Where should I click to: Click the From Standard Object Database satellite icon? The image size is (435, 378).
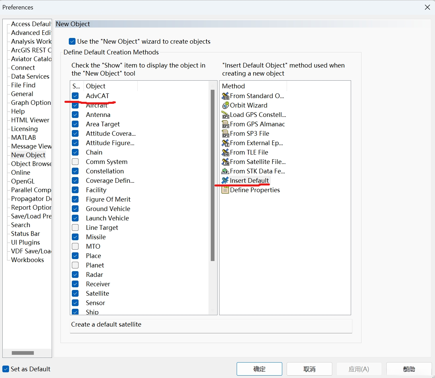point(225,96)
